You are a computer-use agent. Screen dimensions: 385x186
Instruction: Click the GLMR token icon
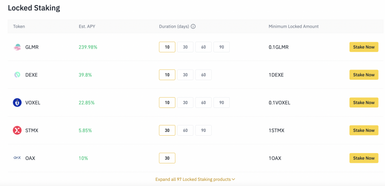pyautogui.click(x=17, y=47)
